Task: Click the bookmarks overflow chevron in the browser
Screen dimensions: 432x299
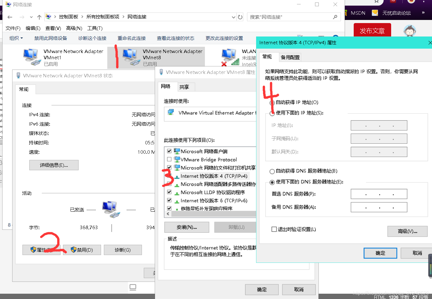Action: 423,13
